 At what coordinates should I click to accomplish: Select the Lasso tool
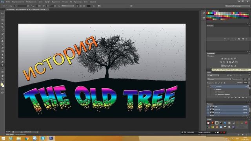[x=2, y=20]
